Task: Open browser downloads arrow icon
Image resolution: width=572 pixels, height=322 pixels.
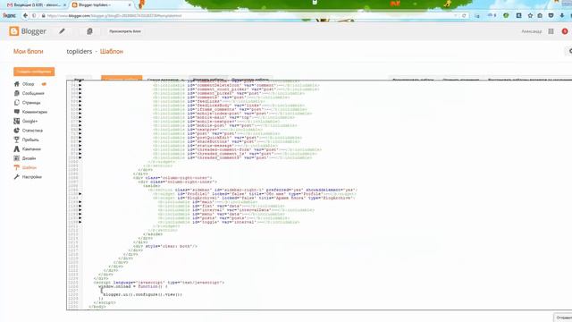Action: pos(562,16)
